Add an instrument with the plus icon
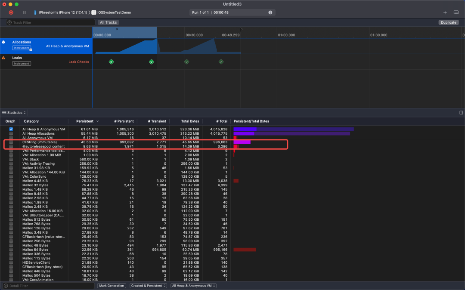 pos(445,12)
